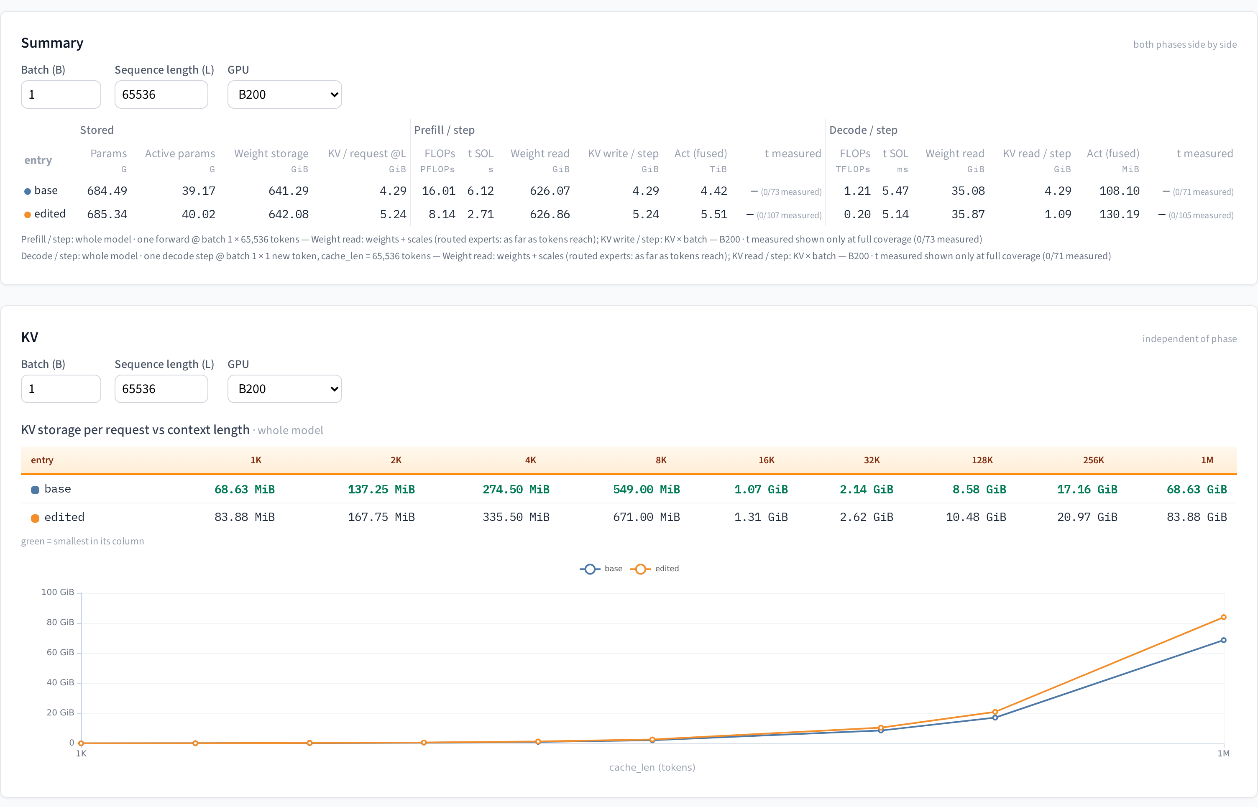Image resolution: width=1258 pixels, height=807 pixels.
Task: Toggle the base series in chart legend
Action: tap(601, 569)
